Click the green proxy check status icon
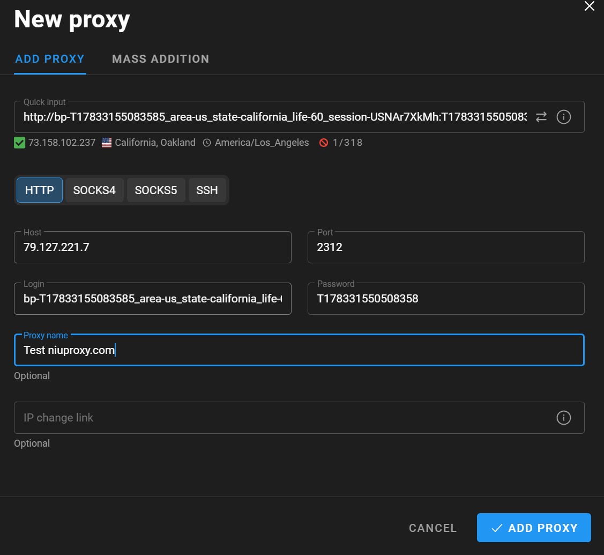604x555 pixels. (19, 143)
